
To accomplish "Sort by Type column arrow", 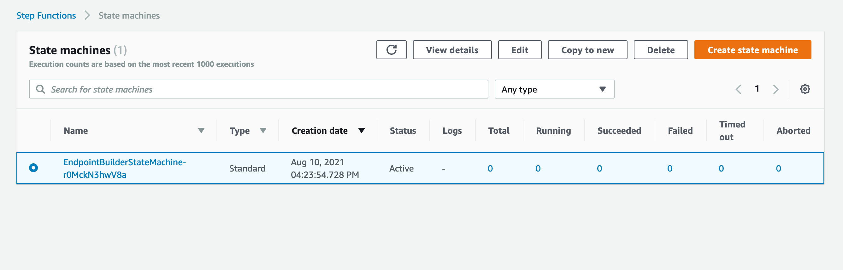I will click(263, 131).
